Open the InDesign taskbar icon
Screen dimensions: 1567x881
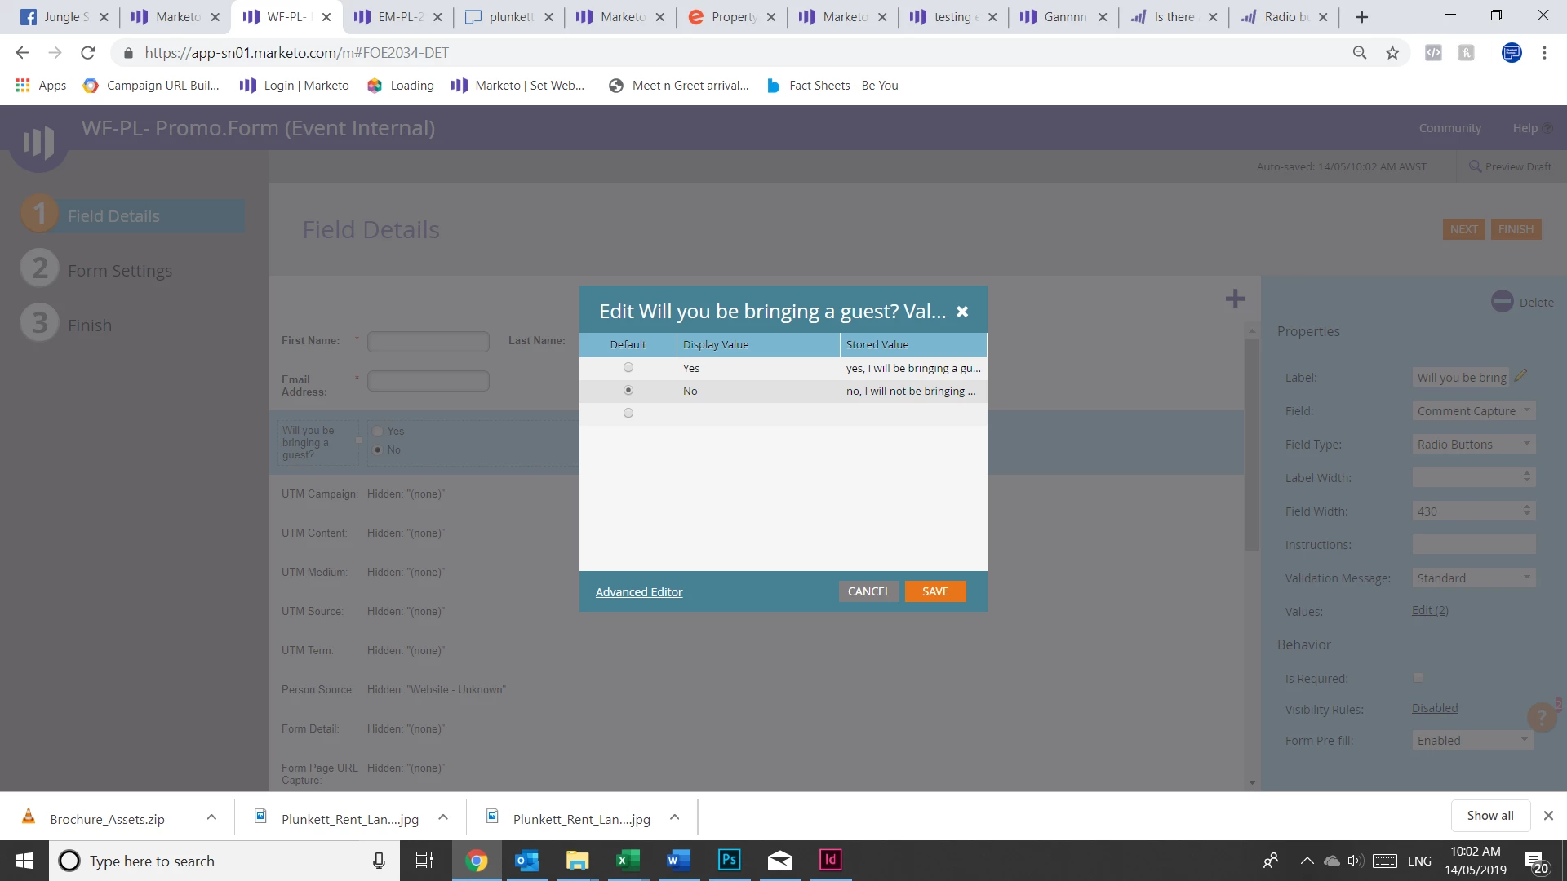[x=830, y=860]
